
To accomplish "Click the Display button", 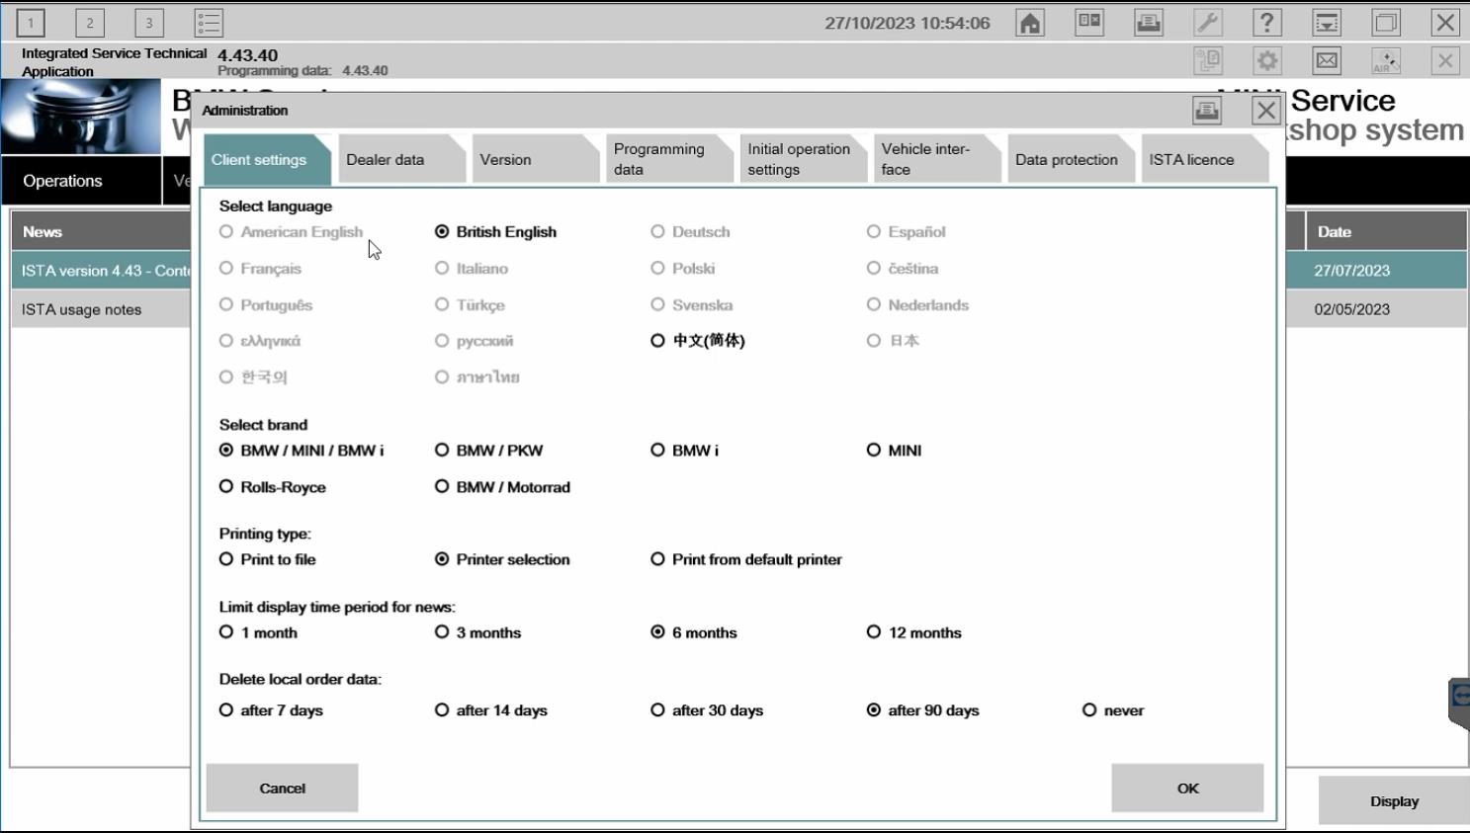I will pyautogui.click(x=1394, y=801).
